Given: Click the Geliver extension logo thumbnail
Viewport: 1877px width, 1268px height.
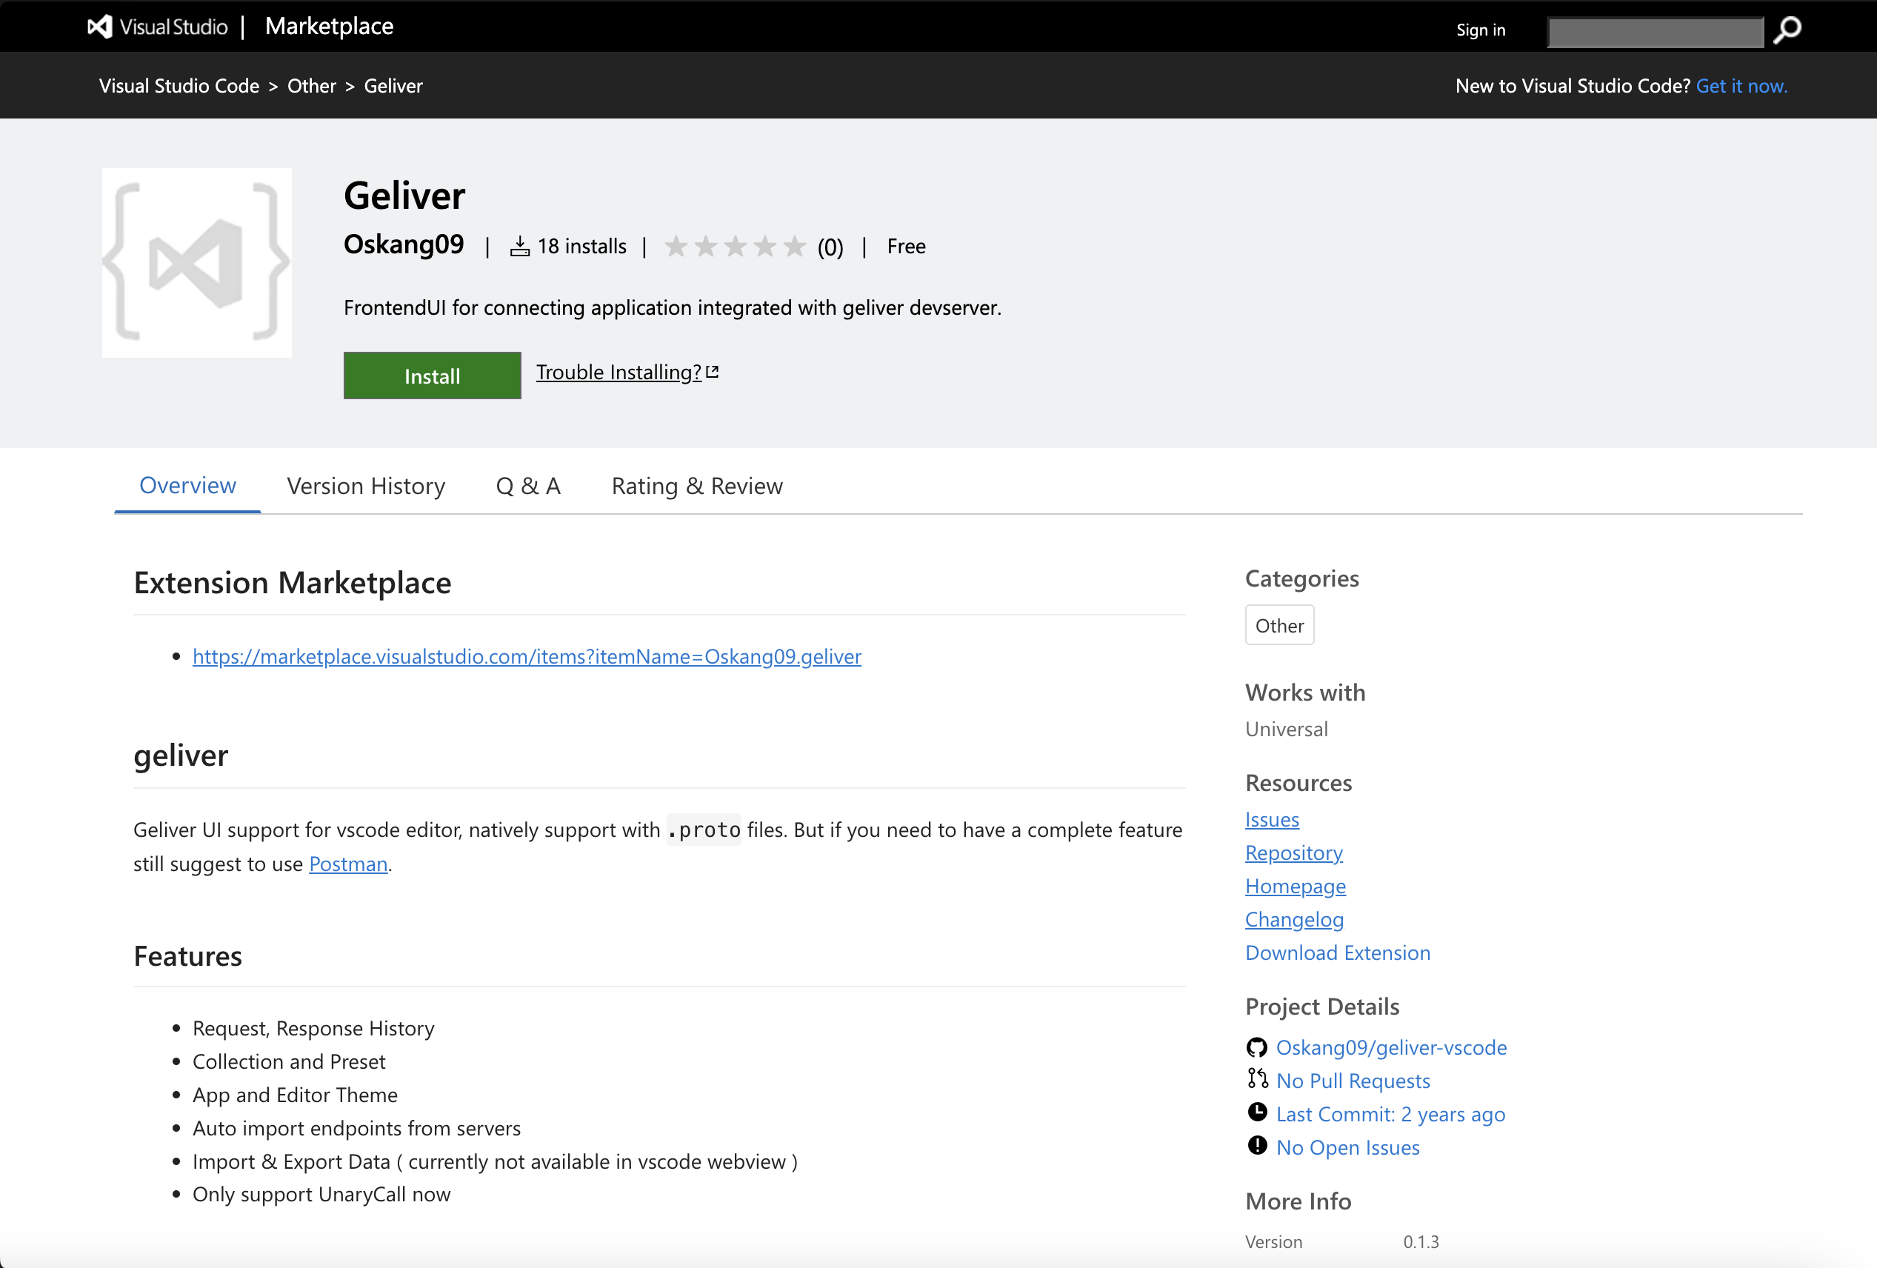Looking at the screenshot, I should click(x=196, y=262).
